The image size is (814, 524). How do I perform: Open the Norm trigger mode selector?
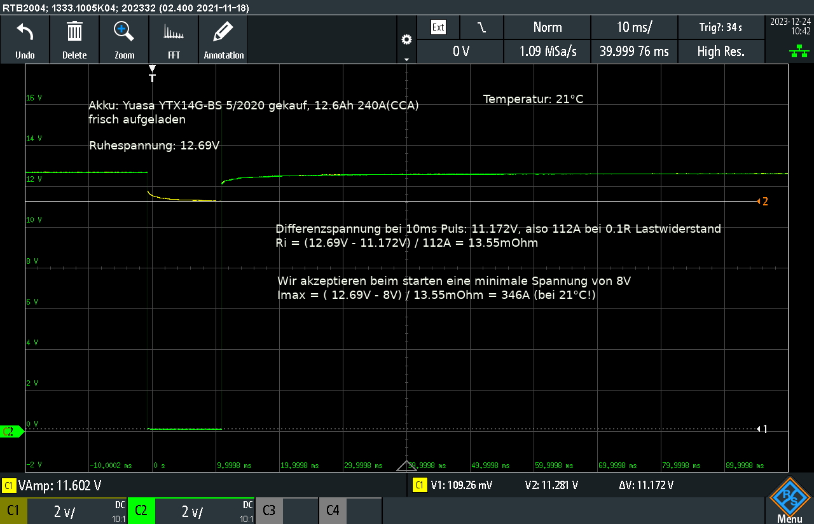click(547, 27)
